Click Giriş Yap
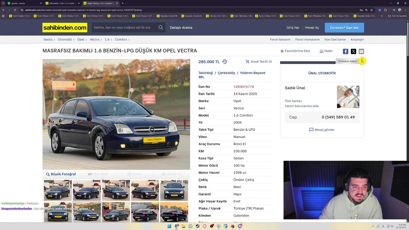The height and width of the screenshot is (230, 409). [x=293, y=27]
